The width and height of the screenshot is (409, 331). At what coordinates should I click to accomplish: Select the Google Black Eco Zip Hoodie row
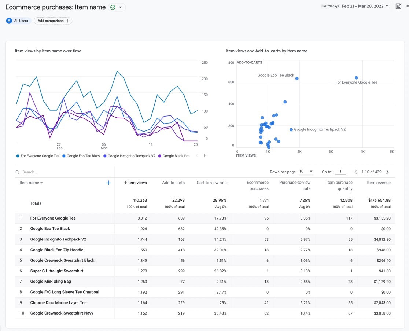click(57, 250)
